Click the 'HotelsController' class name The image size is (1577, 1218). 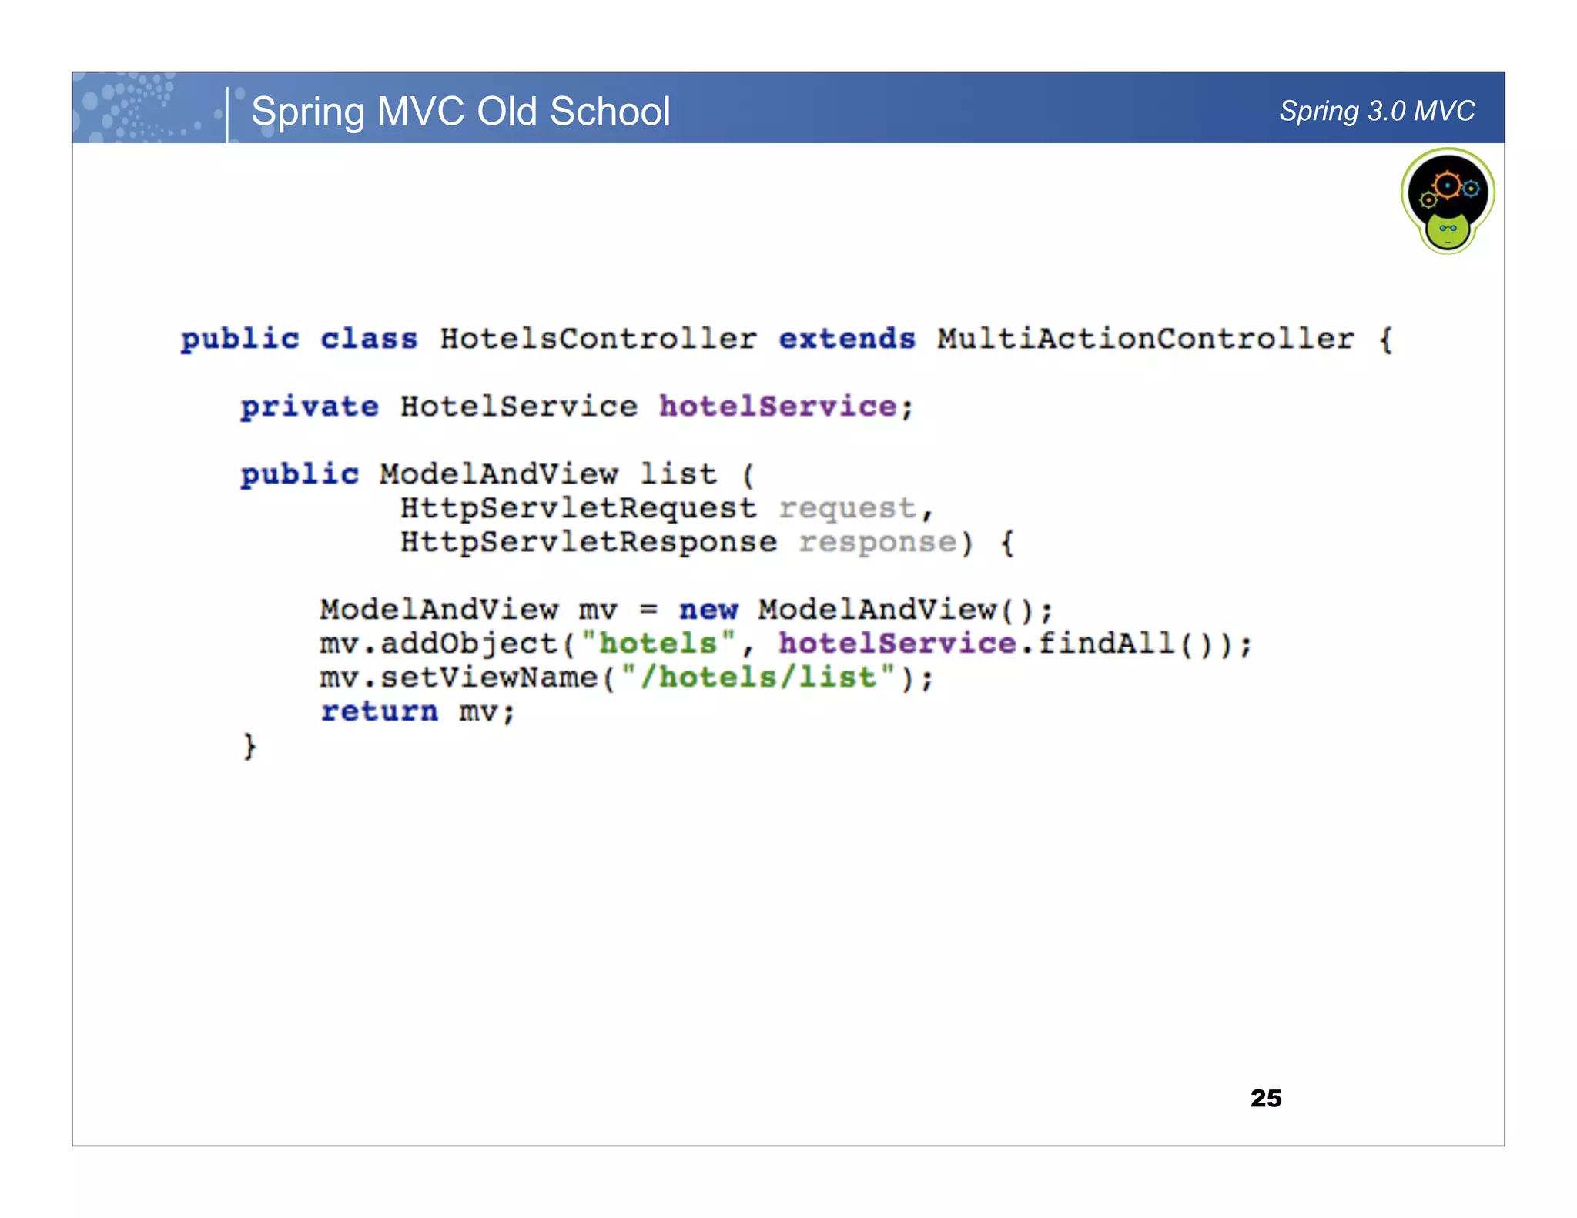(598, 339)
